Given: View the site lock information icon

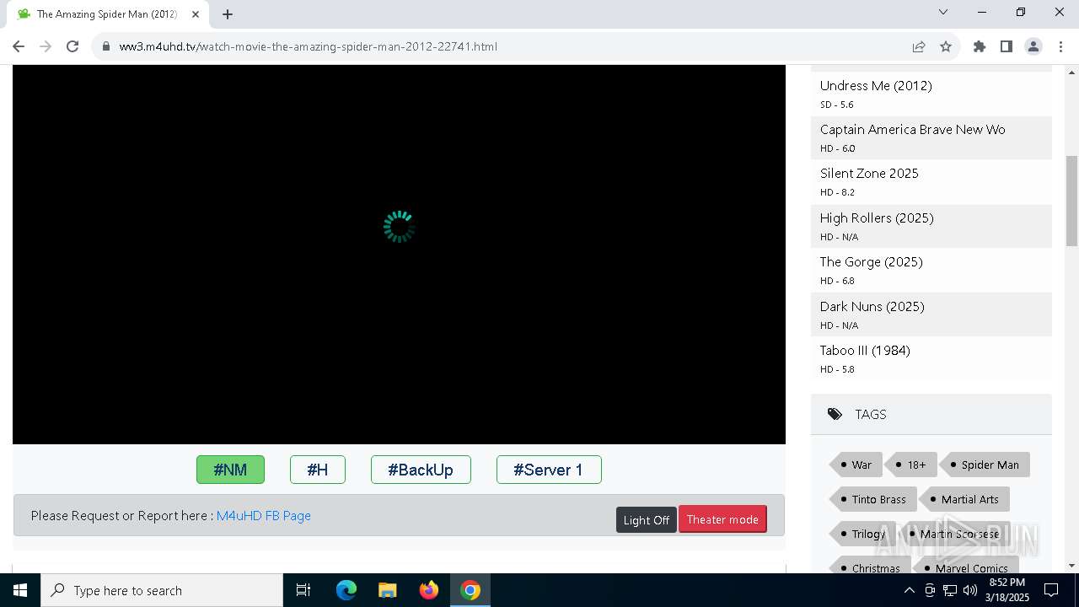Looking at the screenshot, I should pos(106,46).
